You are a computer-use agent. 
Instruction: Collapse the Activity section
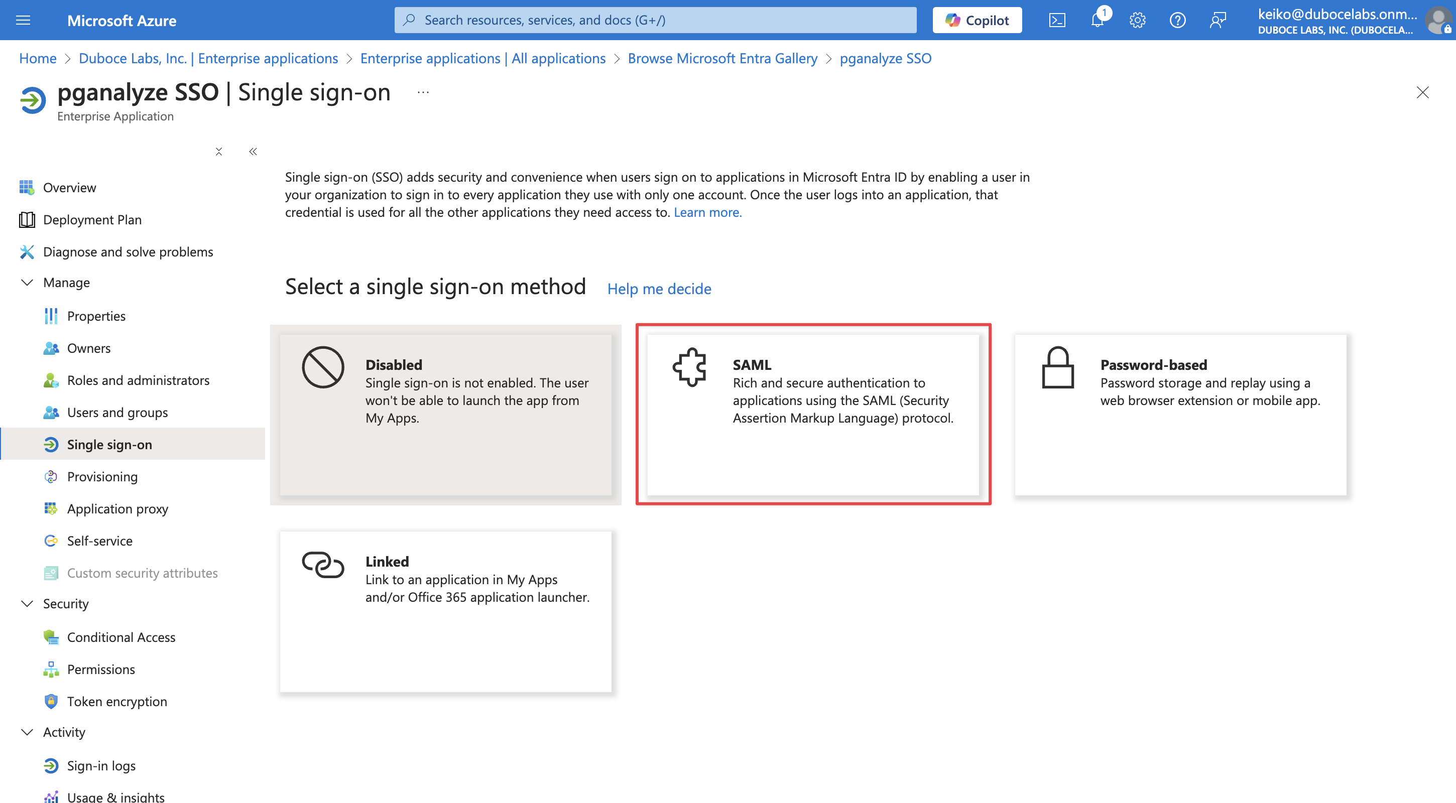tap(27, 732)
